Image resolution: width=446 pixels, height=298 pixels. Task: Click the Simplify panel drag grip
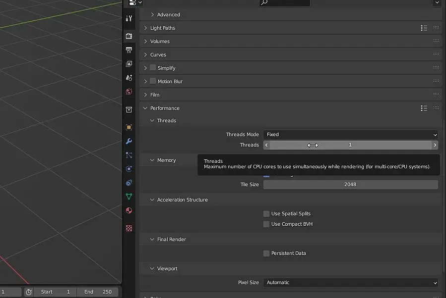coord(436,67)
